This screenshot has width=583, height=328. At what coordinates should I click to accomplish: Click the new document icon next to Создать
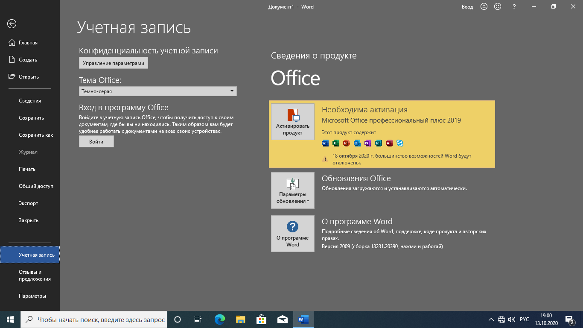click(x=12, y=60)
